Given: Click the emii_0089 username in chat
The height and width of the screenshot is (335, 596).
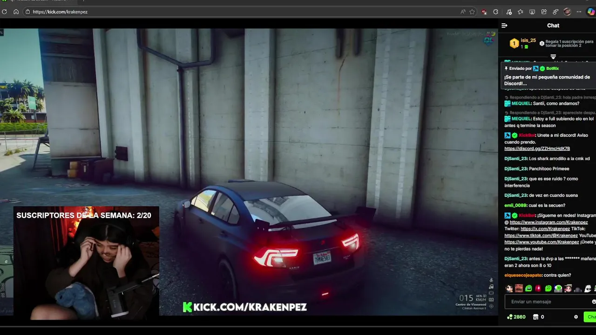Looking at the screenshot, I should pos(515,205).
